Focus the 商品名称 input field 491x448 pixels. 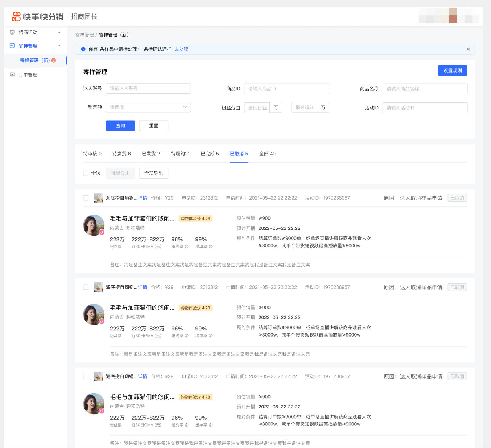click(425, 89)
